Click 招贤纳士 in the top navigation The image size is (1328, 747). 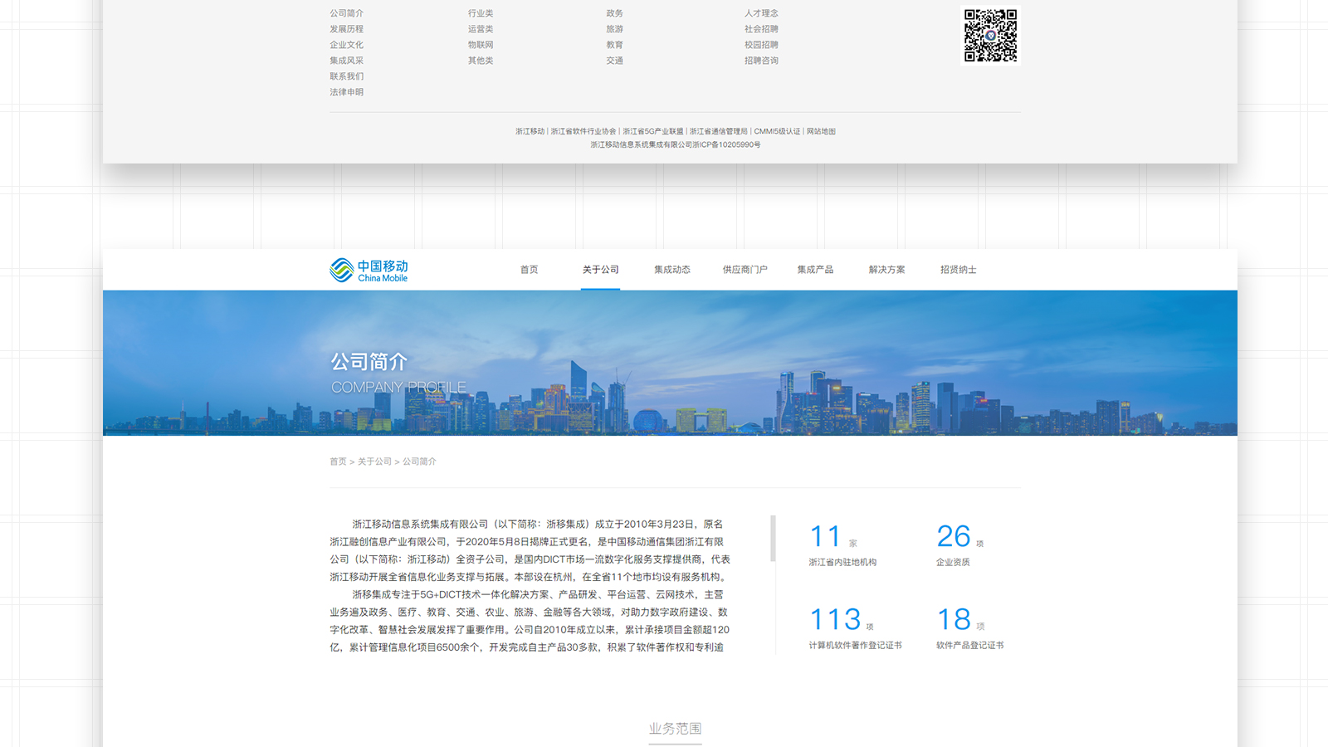coord(958,270)
